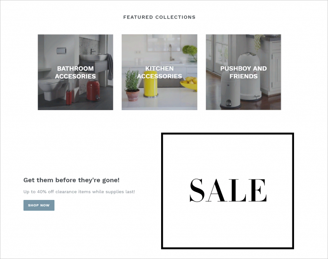This screenshot has height=259, width=328.
Task: Click the SHOP NOW button
Action: point(39,205)
